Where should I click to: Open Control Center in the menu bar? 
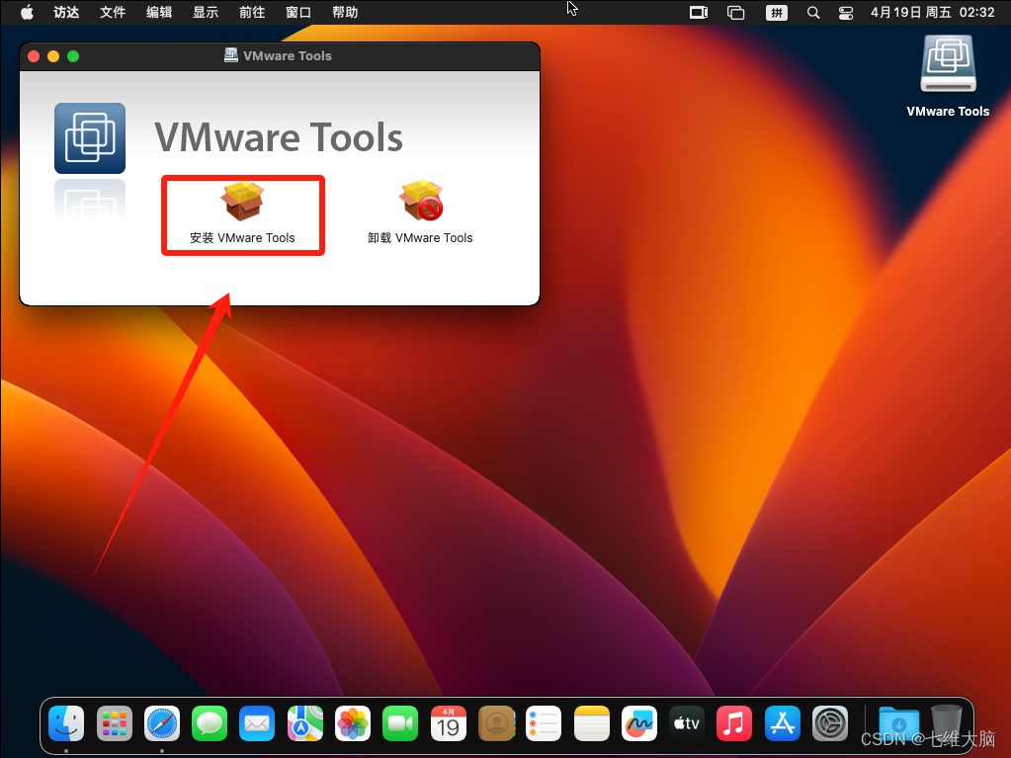coord(846,12)
